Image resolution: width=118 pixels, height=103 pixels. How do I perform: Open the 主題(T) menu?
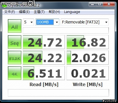click(39, 12)
